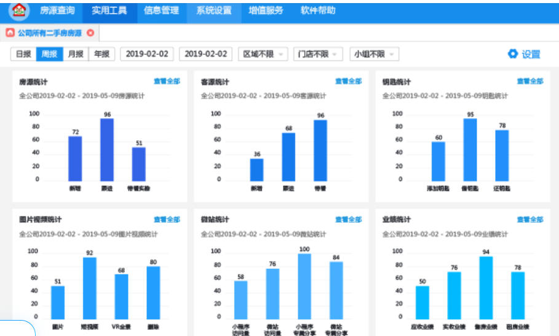Expand the 小组不限 dropdown
Image resolution: width=559 pixels, height=336 pixels.
(x=374, y=54)
